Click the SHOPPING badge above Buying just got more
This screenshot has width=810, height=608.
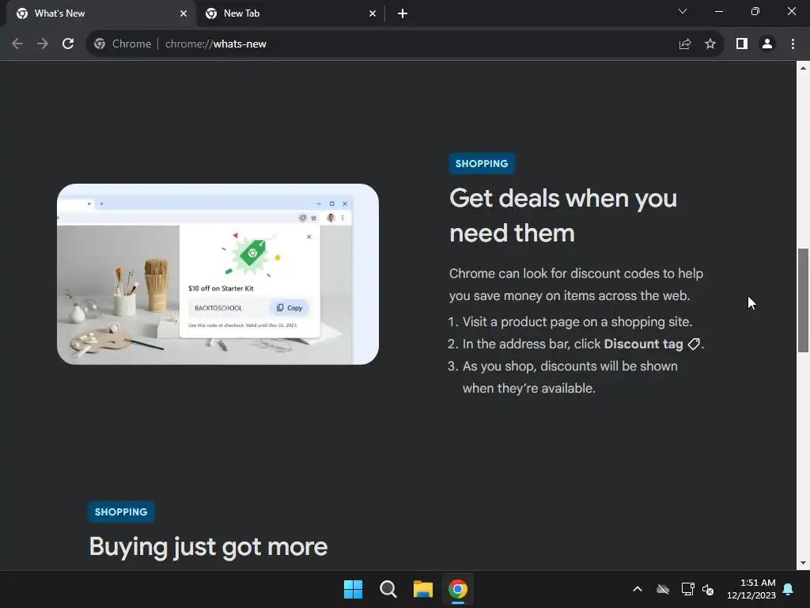[121, 512]
